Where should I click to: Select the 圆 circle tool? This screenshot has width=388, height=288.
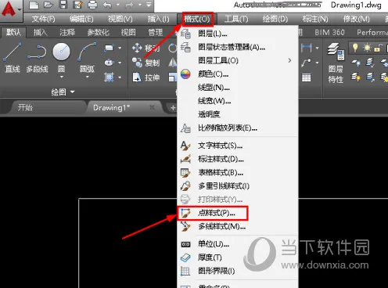pyautogui.click(x=61, y=58)
